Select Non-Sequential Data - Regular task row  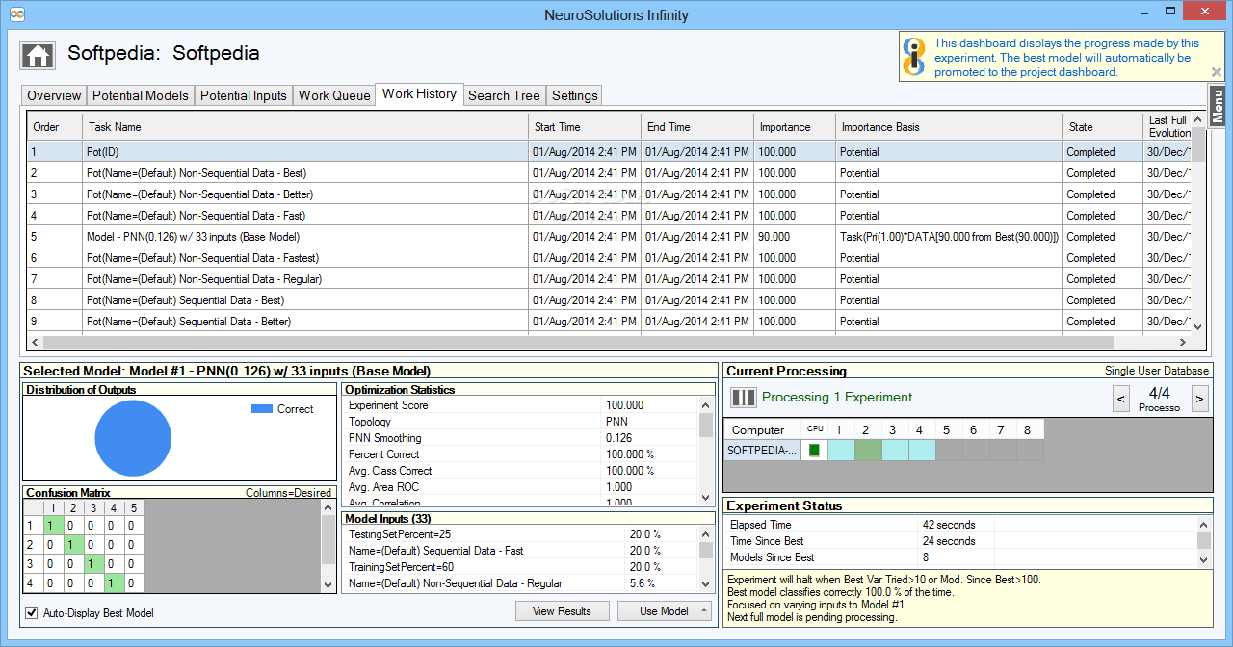pyautogui.click(x=609, y=279)
